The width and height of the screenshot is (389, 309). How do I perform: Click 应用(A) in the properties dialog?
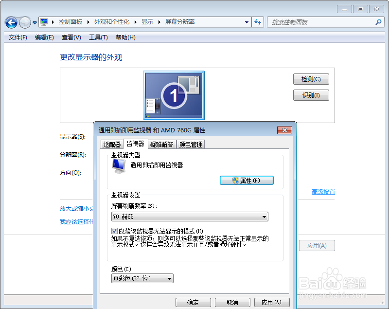(x=272, y=302)
